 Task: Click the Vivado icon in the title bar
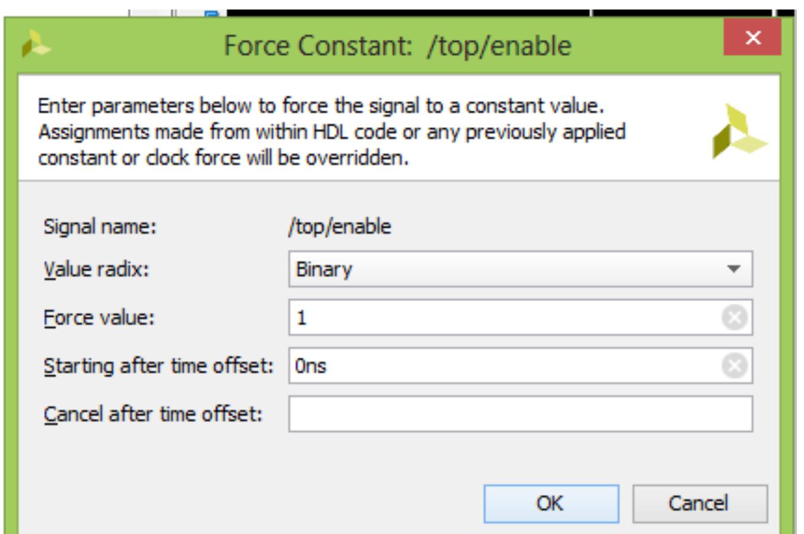click(x=35, y=46)
